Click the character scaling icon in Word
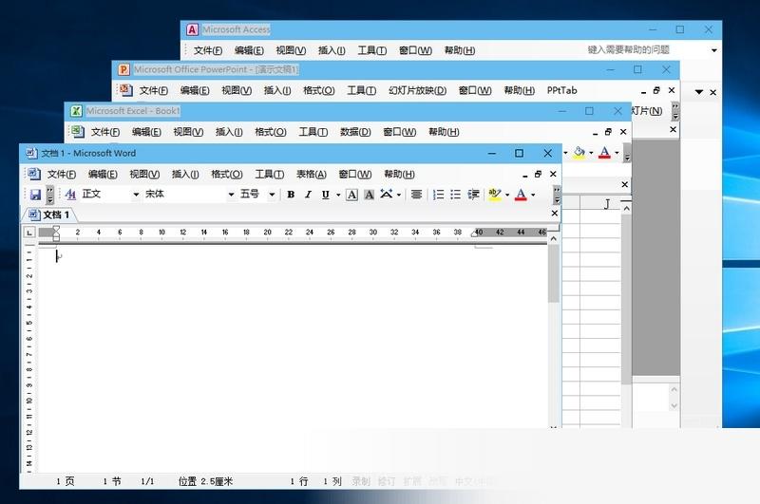 tap(387, 195)
